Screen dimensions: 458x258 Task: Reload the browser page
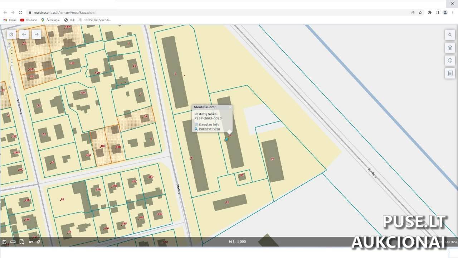pyautogui.click(x=20, y=12)
